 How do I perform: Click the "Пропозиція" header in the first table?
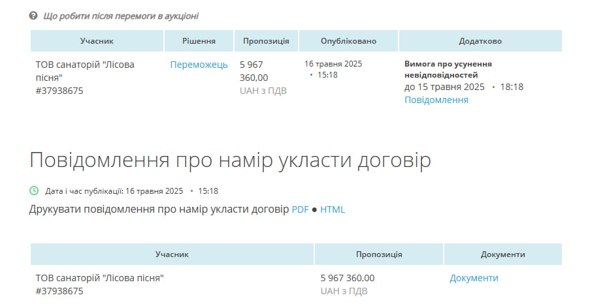[x=266, y=41]
